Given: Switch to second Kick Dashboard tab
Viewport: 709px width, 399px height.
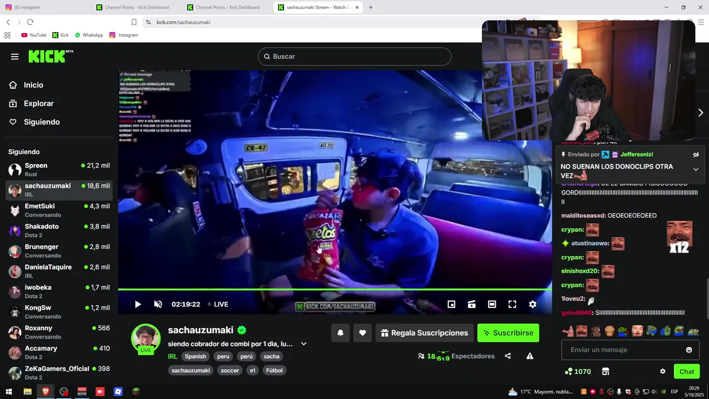Looking at the screenshot, I should tap(227, 7).
